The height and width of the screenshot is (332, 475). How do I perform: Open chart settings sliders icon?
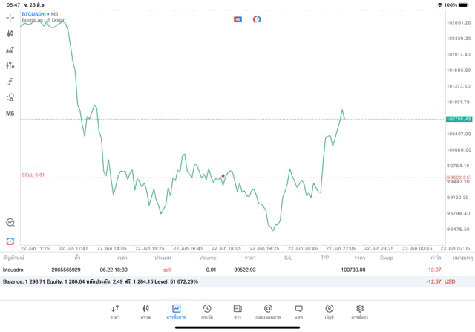point(10,65)
